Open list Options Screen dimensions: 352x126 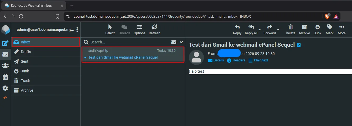140,30
